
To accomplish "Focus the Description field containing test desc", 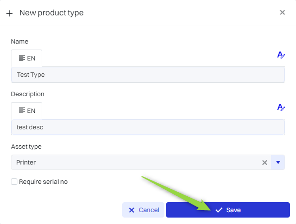I will tap(148, 127).
